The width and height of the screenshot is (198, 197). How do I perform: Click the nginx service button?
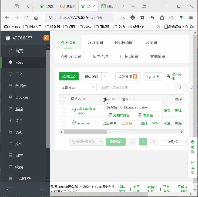tap(153, 76)
